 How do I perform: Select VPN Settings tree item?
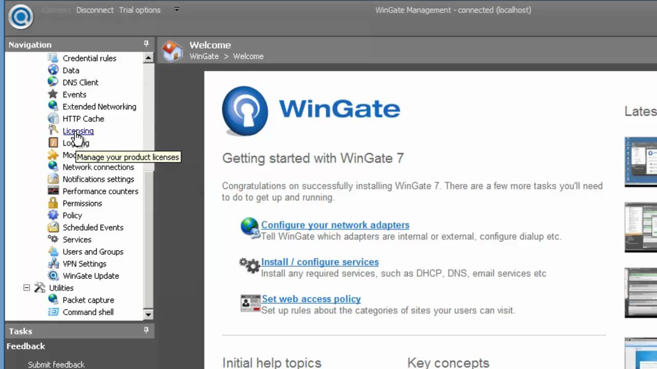[x=84, y=263]
